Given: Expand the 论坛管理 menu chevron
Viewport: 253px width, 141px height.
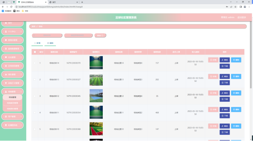Looking at the screenshot, I should (21, 57).
